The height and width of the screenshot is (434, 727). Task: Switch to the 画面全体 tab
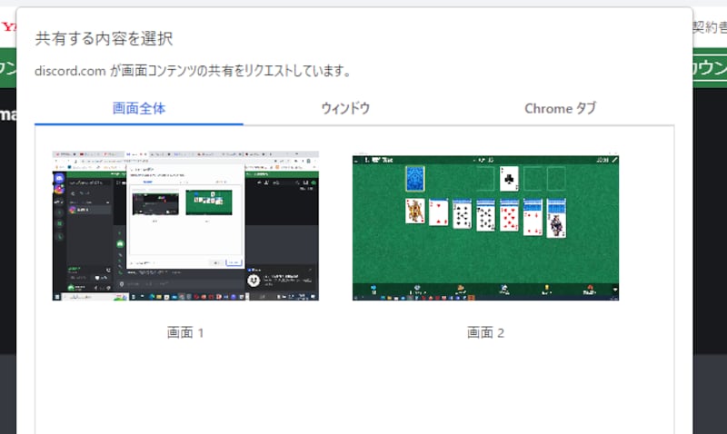tap(139, 108)
